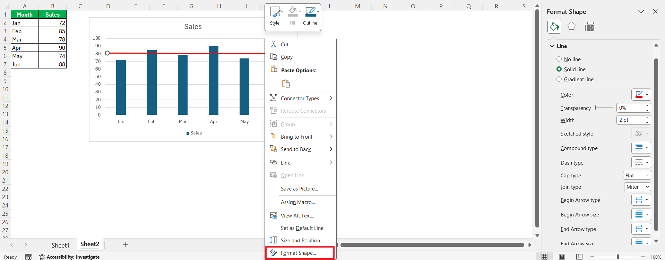This screenshot has width=665, height=260.
Task: Click the Copy icon in context menu
Action: 274,57
